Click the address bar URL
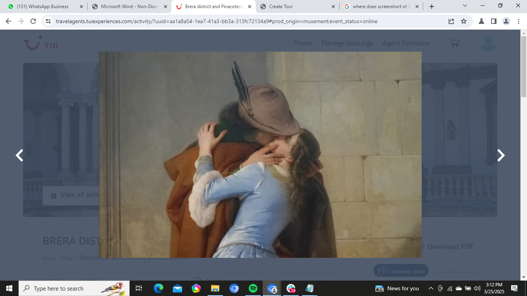527x296 pixels. point(216,21)
